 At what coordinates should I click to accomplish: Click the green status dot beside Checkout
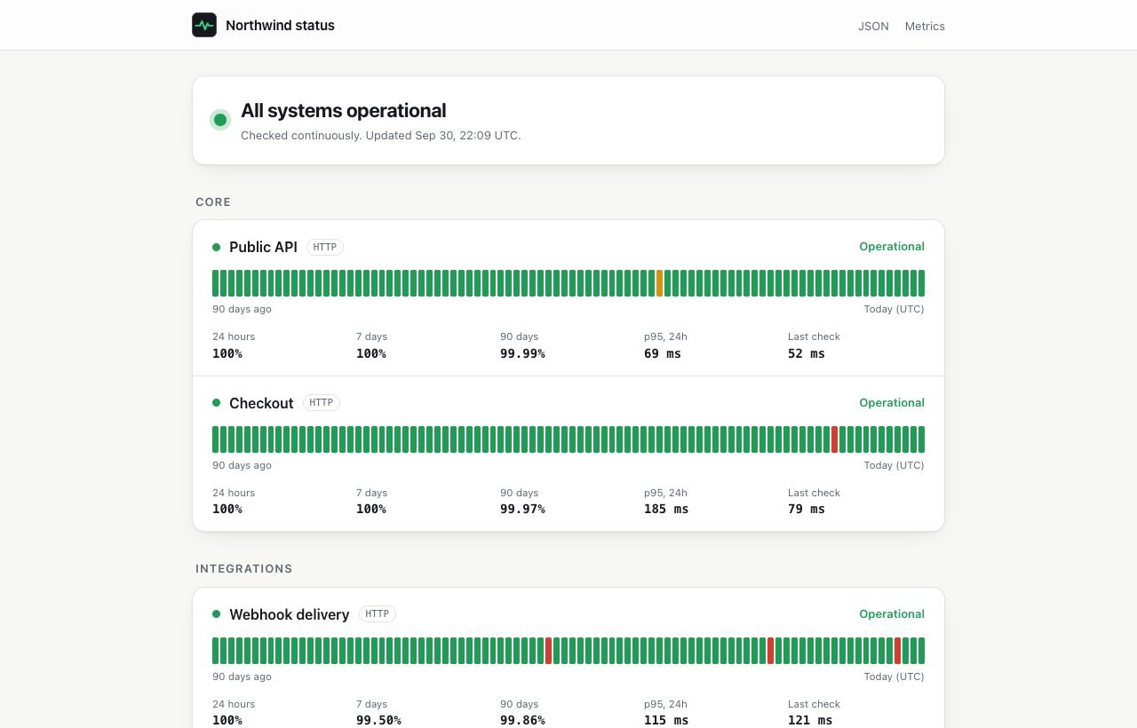pyautogui.click(x=216, y=402)
